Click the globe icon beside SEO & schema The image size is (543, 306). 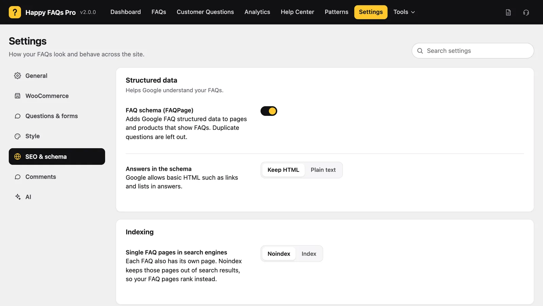point(18,157)
